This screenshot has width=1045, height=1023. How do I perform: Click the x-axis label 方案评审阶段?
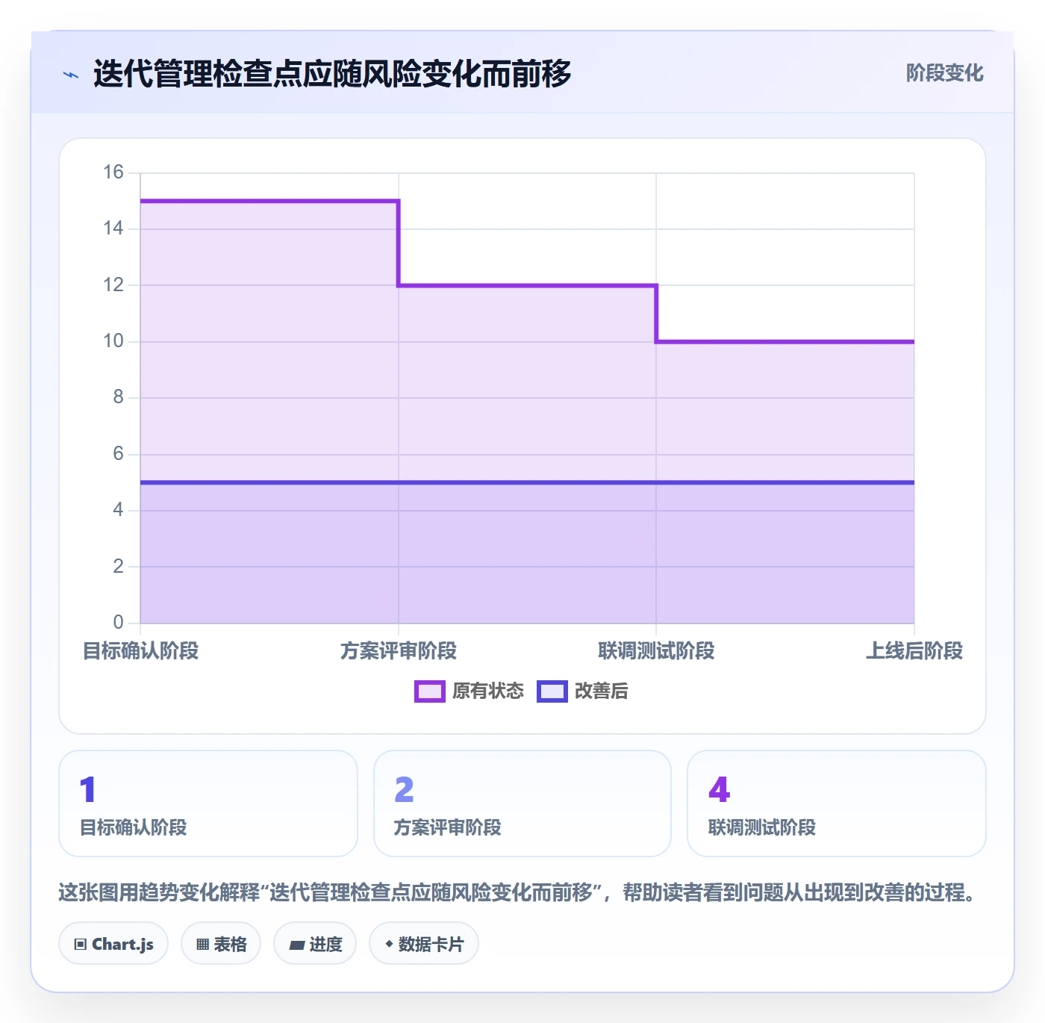tap(399, 651)
